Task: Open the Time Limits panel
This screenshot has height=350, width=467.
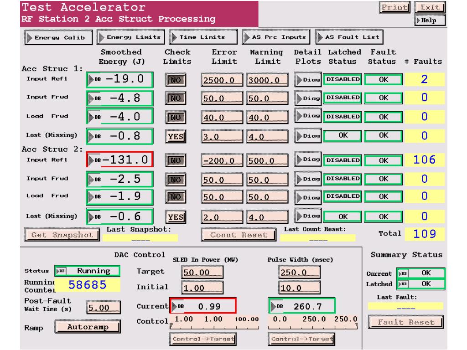Action: point(203,37)
